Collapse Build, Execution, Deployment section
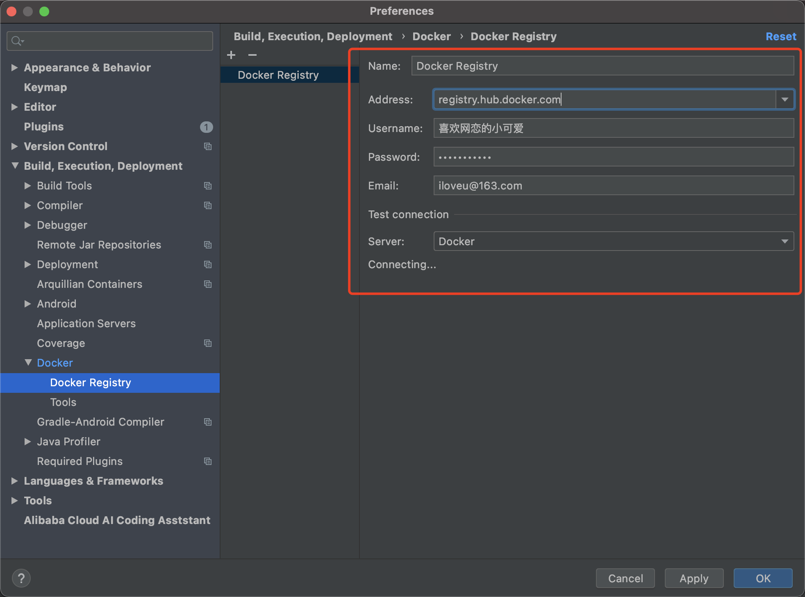 tap(15, 166)
